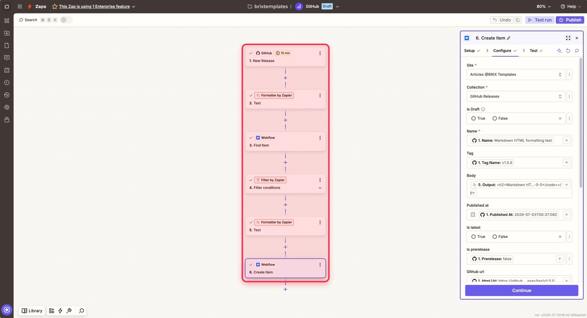Open options for Site field
The image size is (587, 318).
[x=569, y=75]
